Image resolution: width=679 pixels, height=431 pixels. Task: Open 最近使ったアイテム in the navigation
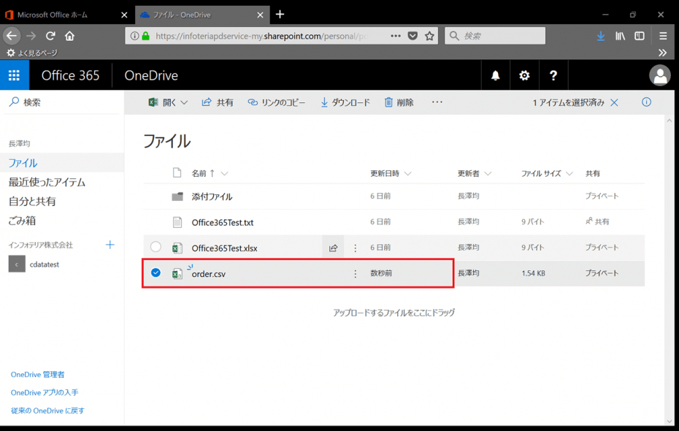tap(47, 182)
